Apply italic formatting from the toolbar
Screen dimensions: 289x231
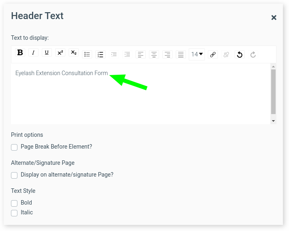33,52
